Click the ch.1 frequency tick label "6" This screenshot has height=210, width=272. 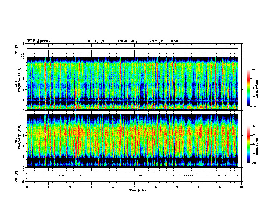24,79
